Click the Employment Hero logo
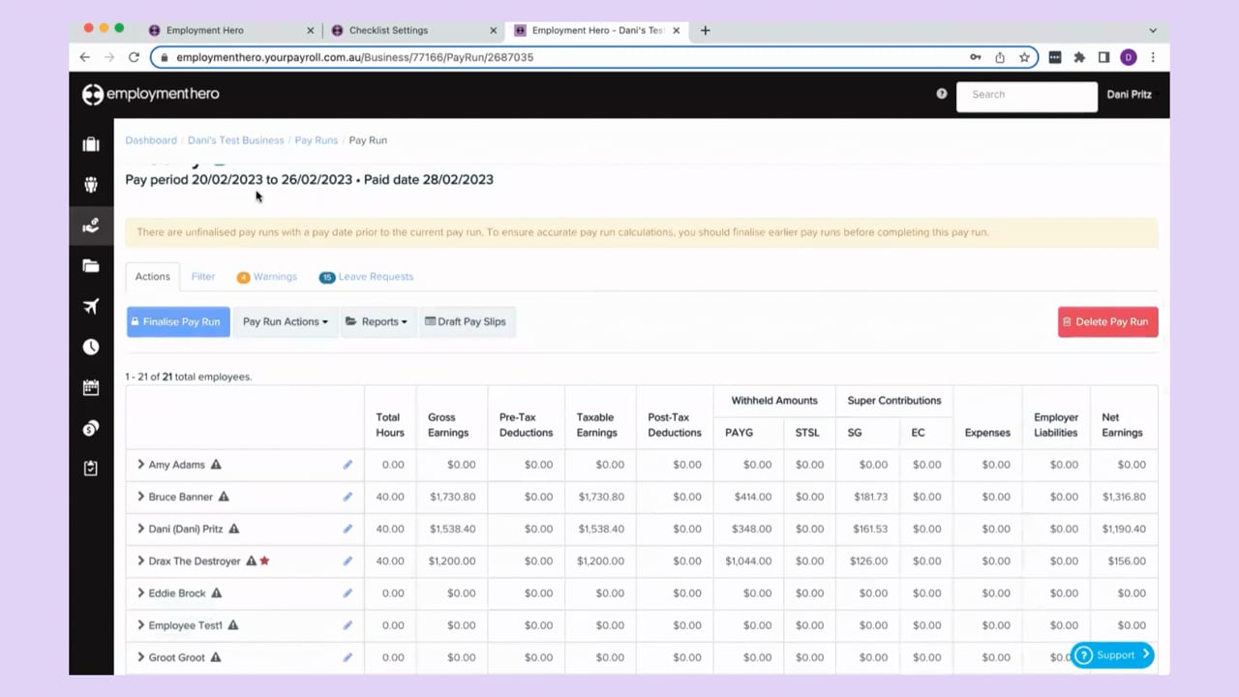The width and height of the screenshot is (1239, 697). (x=151, y=94)
